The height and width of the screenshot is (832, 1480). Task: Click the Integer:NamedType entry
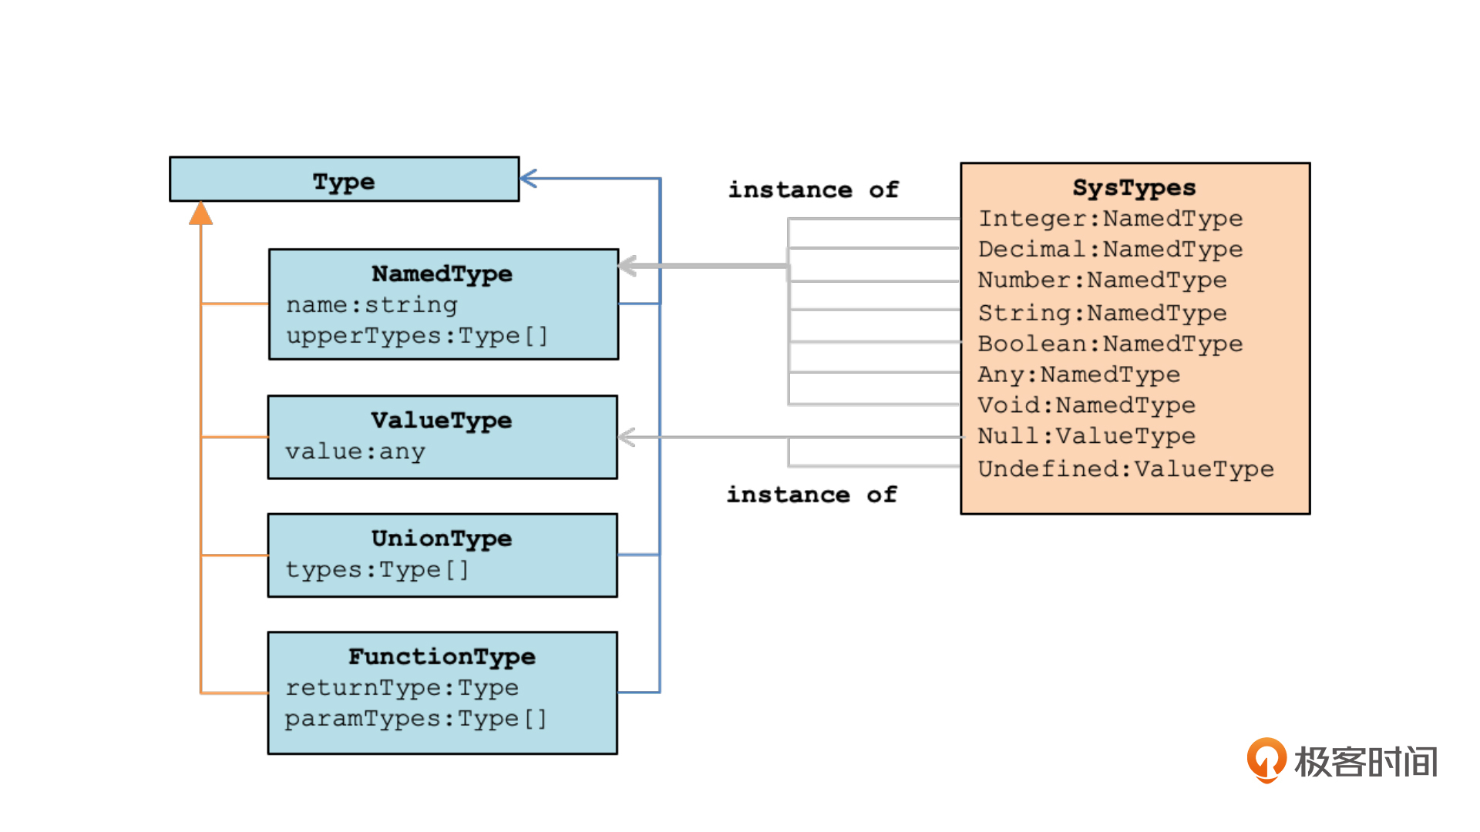click(x=1111, y=219)
